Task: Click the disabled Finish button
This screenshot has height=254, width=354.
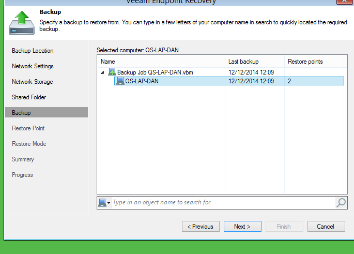Action: [284, 227]
